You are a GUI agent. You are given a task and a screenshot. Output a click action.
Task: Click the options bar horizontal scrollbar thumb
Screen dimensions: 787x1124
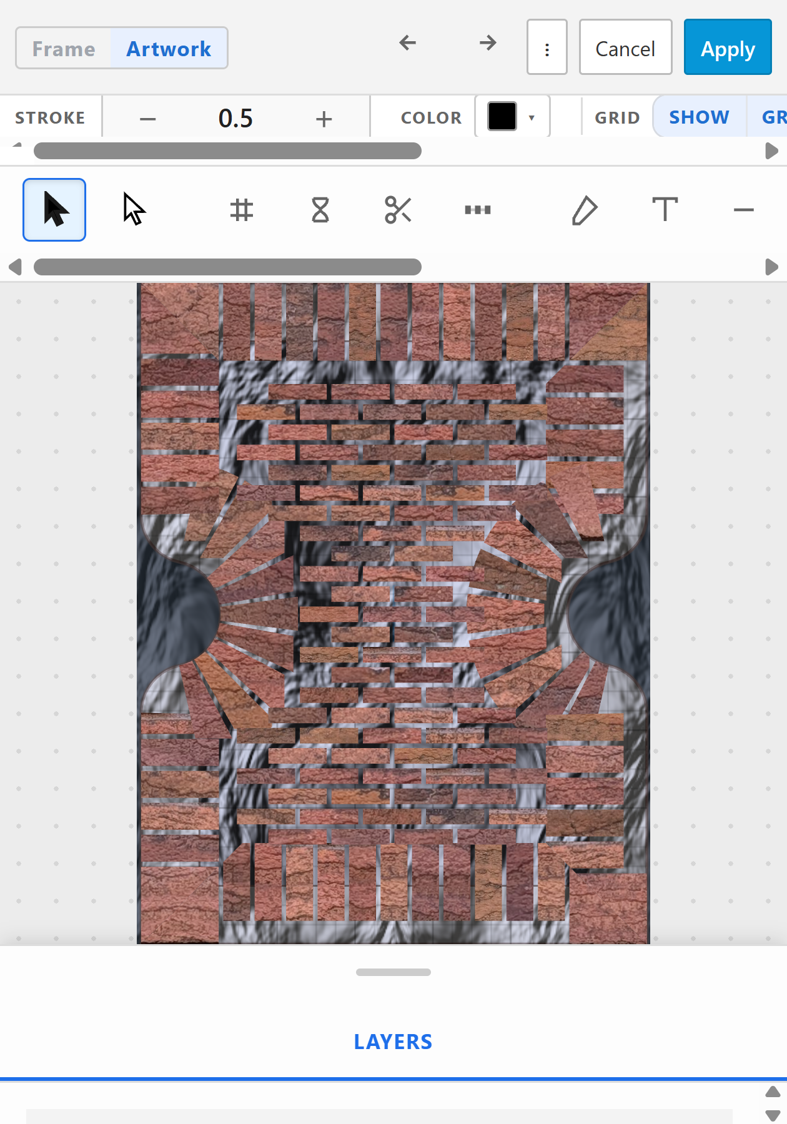227,150
